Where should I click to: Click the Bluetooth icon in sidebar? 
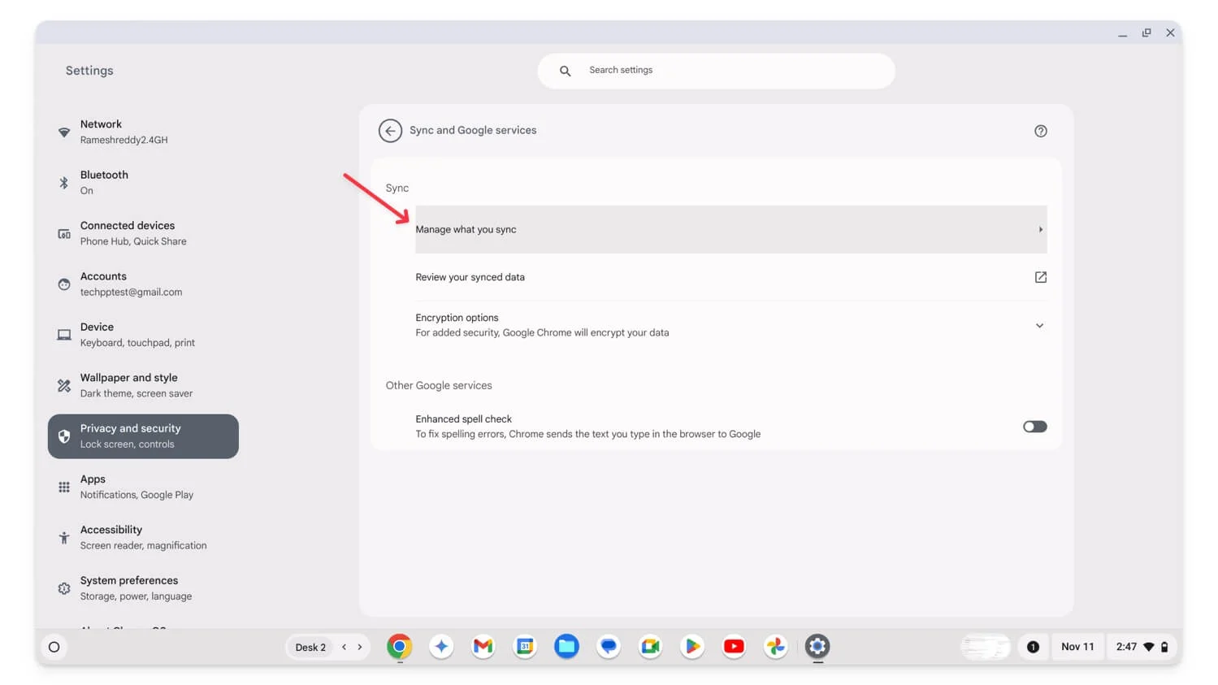[64, 183]
